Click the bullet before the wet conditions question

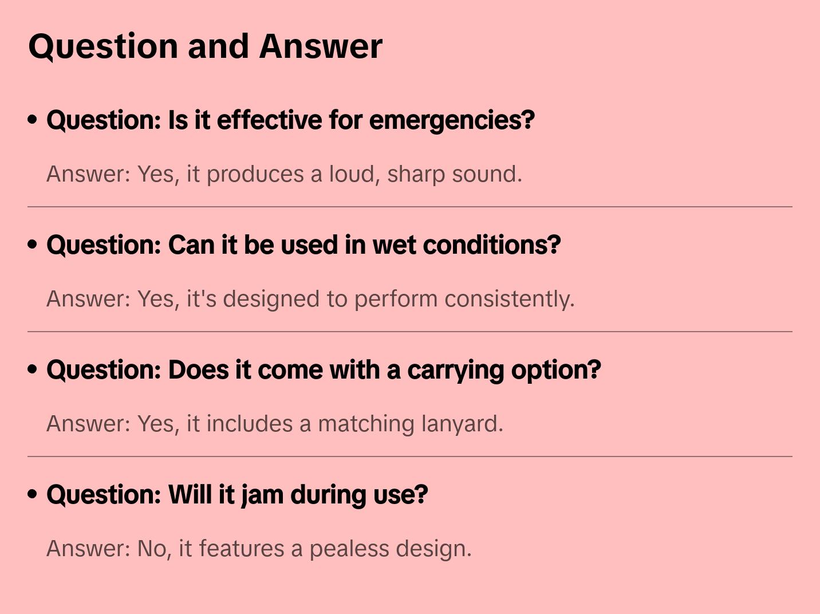click(33, 245)
